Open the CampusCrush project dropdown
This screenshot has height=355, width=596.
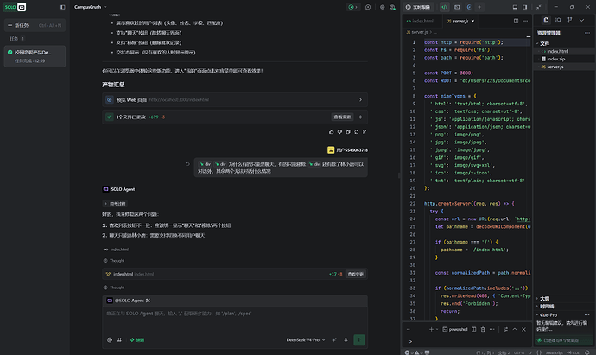91,7
